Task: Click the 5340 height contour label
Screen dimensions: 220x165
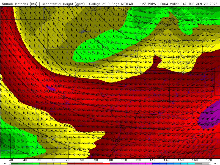Action: pos(164,101)
